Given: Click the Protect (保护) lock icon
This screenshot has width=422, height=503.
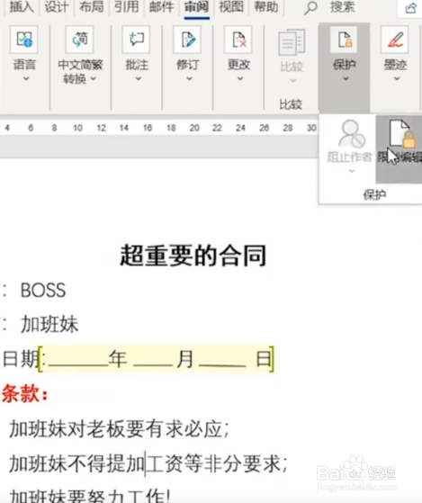Looking at the screenshot, I should [345, 40].
